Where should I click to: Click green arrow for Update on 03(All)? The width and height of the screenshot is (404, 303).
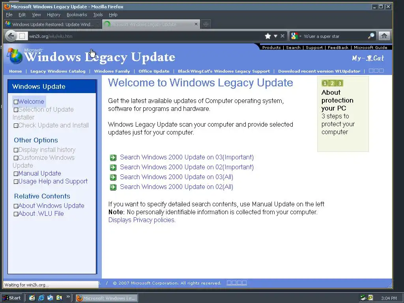coord(113,177)
